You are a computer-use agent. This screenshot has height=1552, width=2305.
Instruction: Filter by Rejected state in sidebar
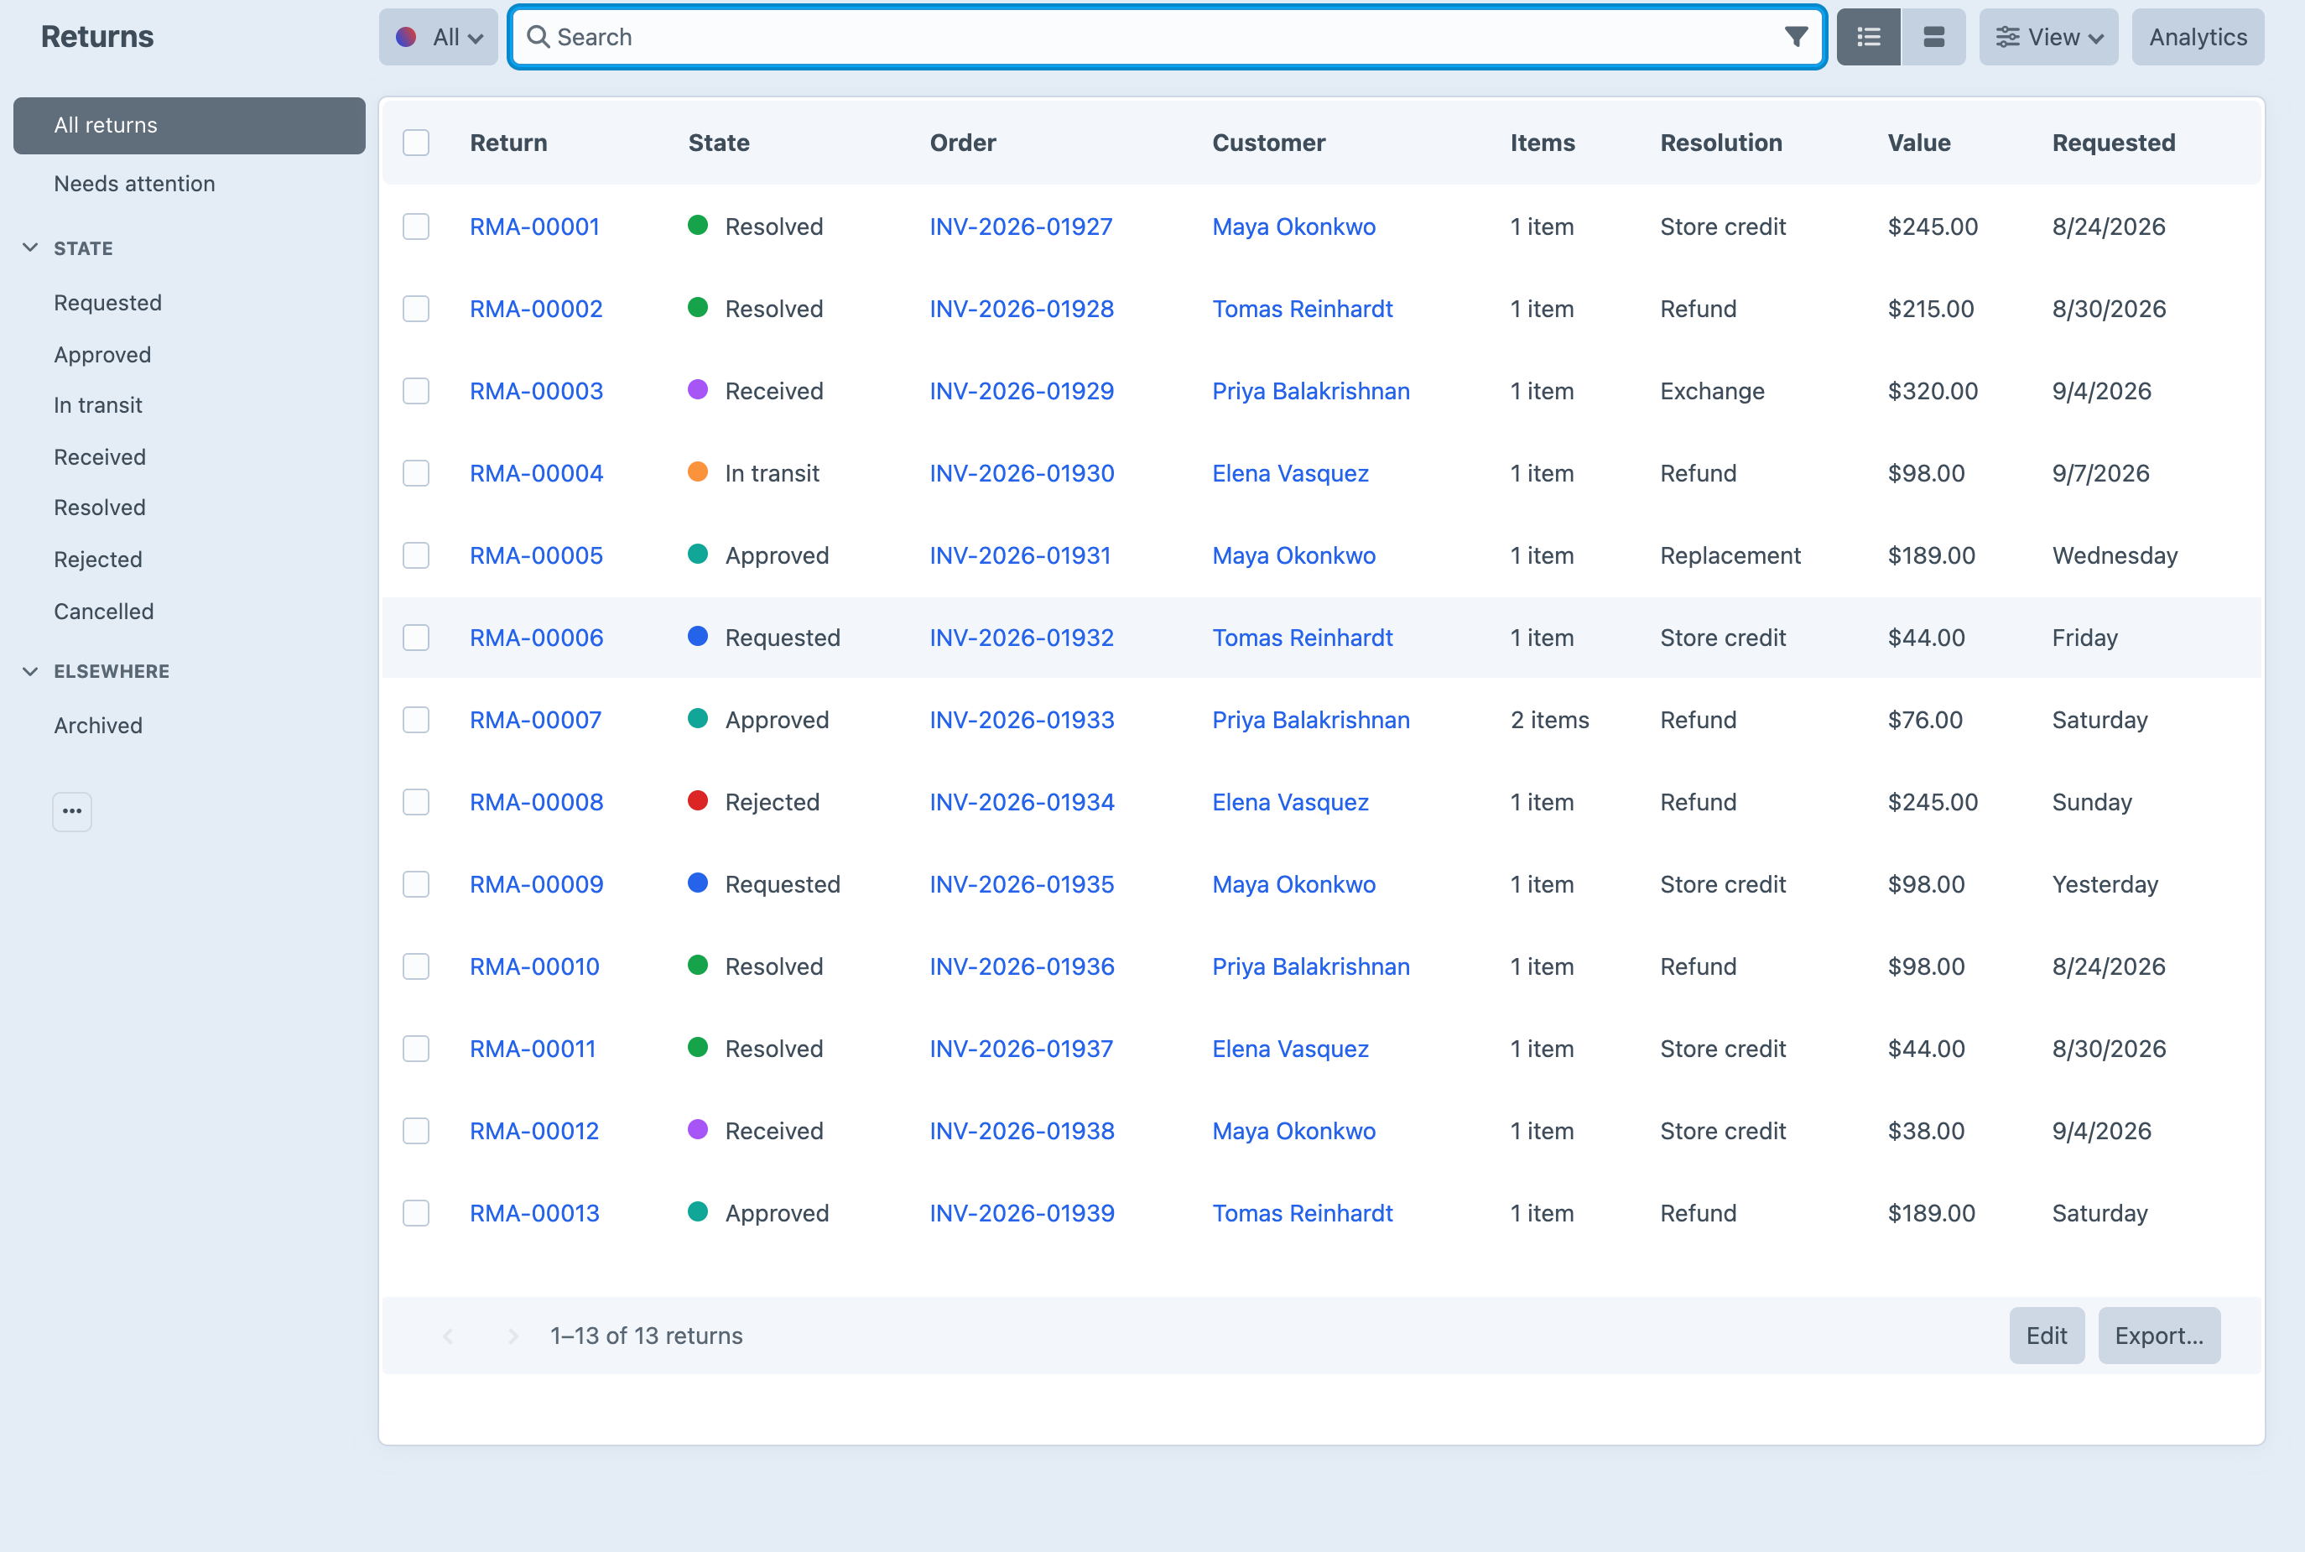(98, 560)
